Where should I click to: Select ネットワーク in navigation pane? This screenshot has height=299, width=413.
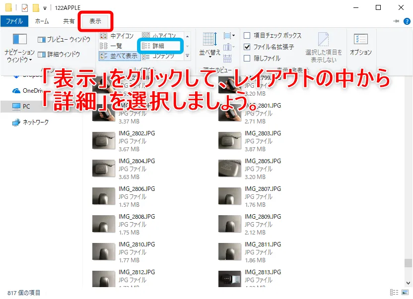[x=30, y=122]
